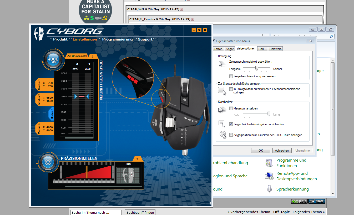The image size is (354, 215).
Task: Click the Mausspur length slider thumb
Action: pyautogui.click(x=269, y=114)
